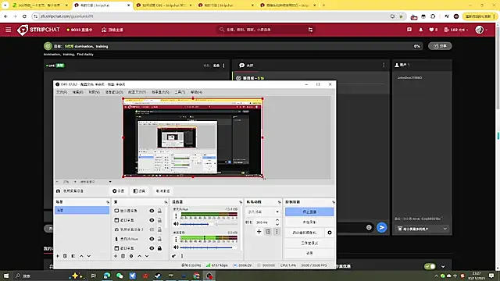Open the search filter icon in Stripchat header

click(x=310, y=30)
